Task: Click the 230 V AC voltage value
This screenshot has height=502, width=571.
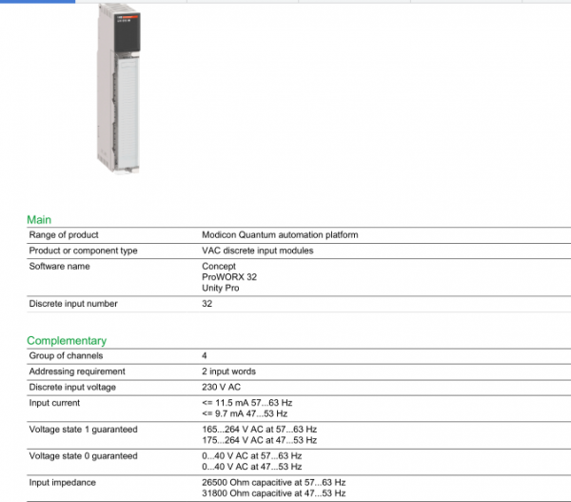Action: click(x=223, y=387)
